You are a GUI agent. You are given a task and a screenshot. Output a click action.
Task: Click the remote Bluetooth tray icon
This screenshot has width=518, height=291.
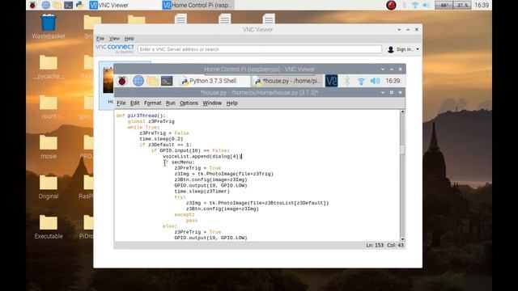click(346, 81)
